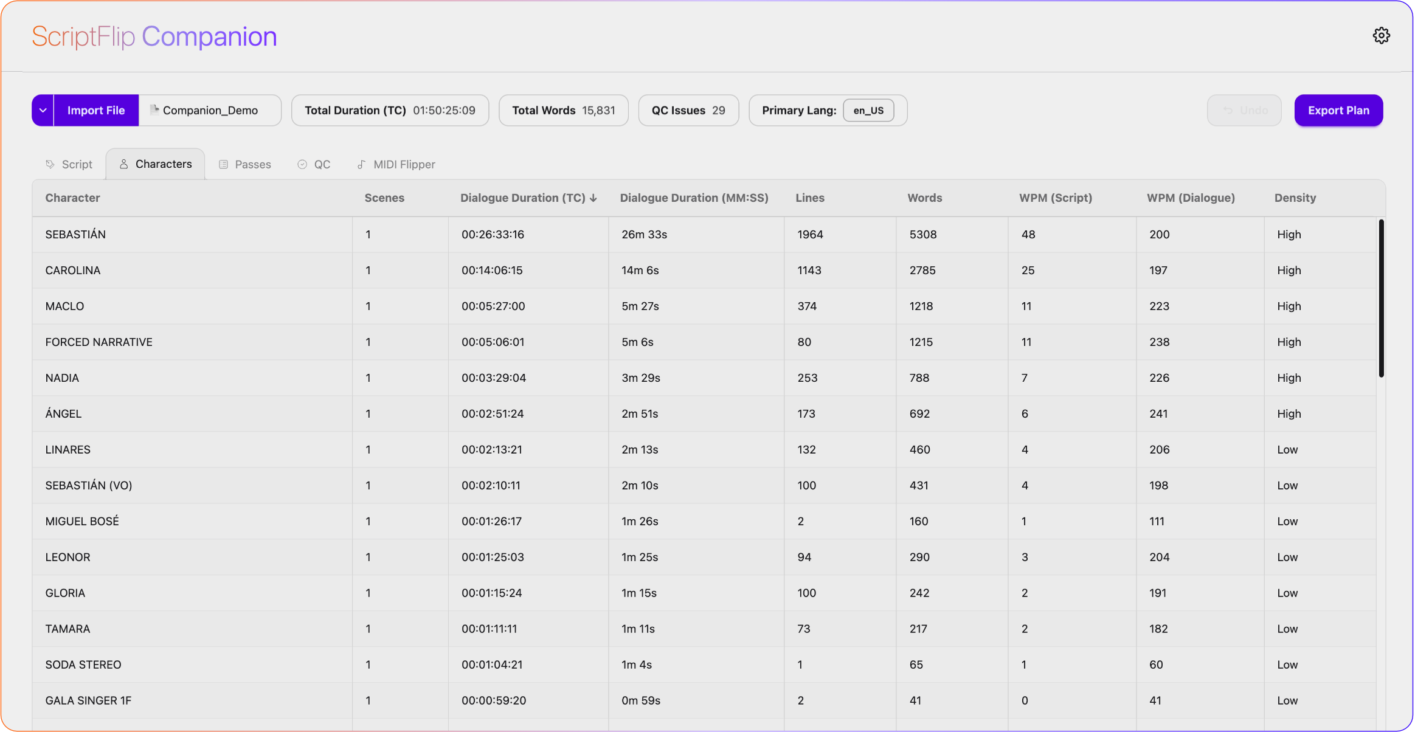Select the FORCED NARRATIVE character row

(x=99, y=342)
